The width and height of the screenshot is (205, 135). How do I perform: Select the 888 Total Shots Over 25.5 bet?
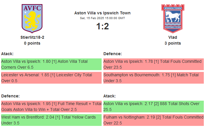click(x=153, y=106)
